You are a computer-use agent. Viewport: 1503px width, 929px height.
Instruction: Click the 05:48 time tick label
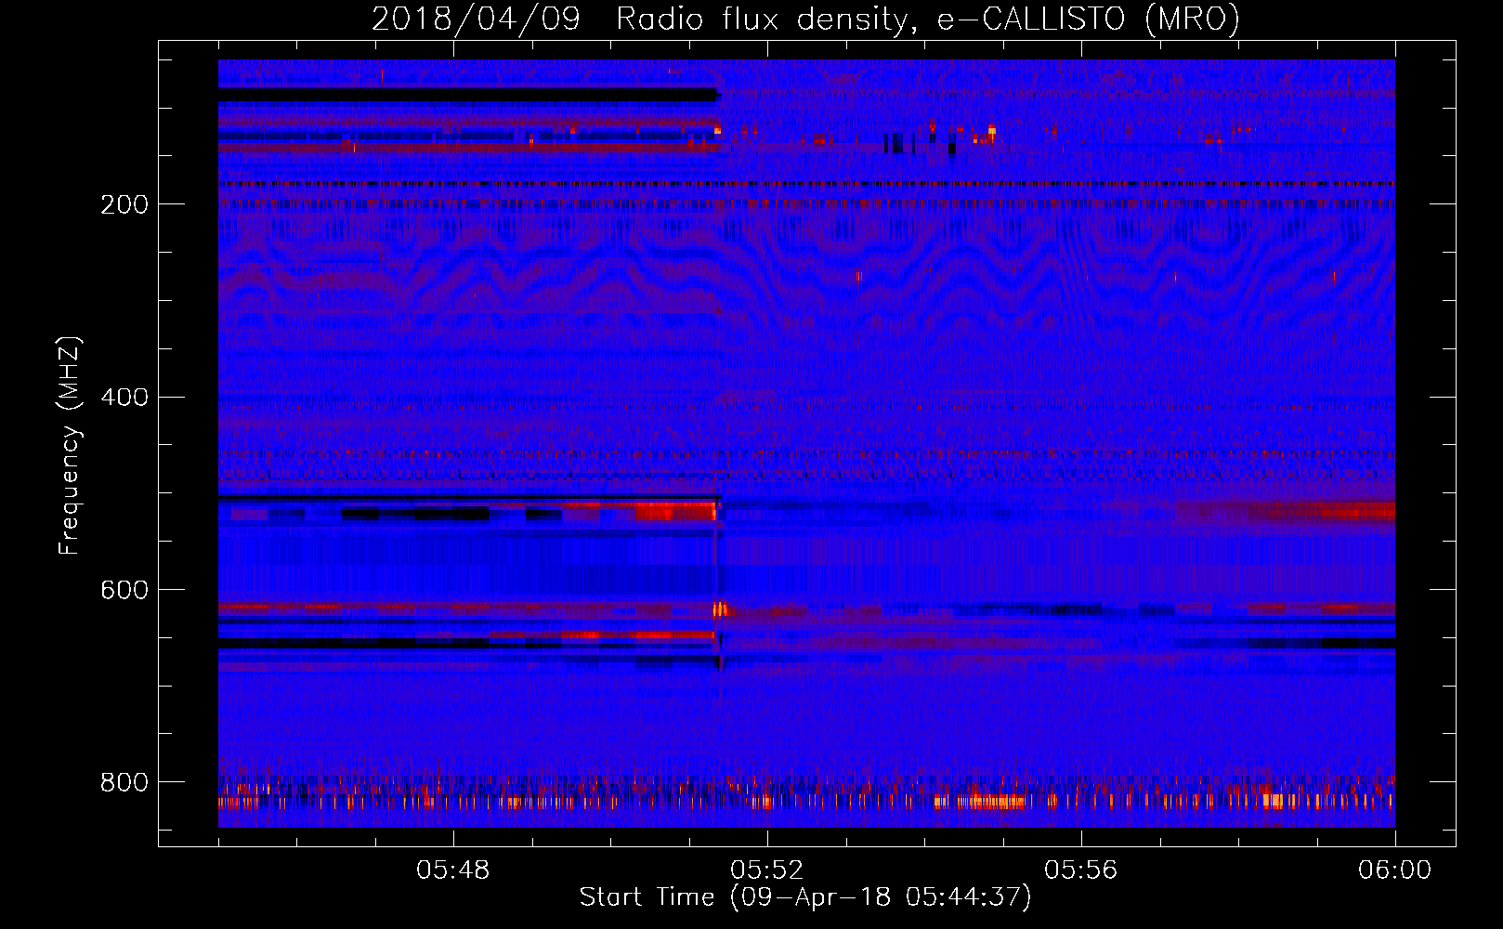pos(453,870)
